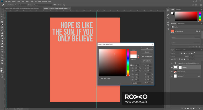Open the Sample Size dropdown

(21, 5)
